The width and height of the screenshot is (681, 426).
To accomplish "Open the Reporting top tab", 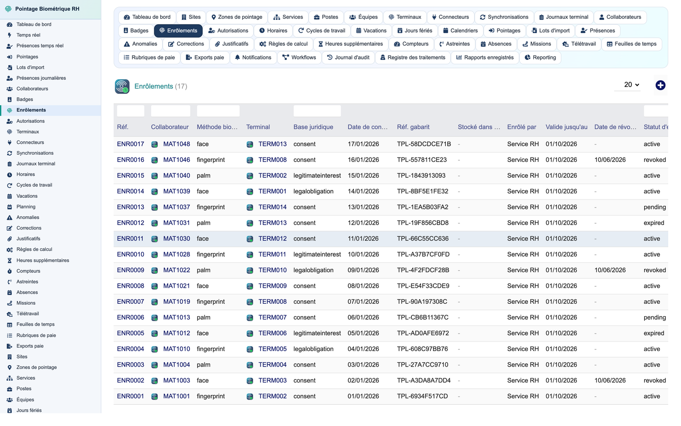I will click(x=540, y=58).
